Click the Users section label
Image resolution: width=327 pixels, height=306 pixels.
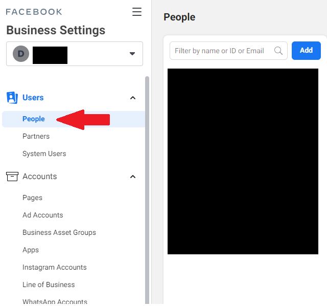tap(33, 98)
